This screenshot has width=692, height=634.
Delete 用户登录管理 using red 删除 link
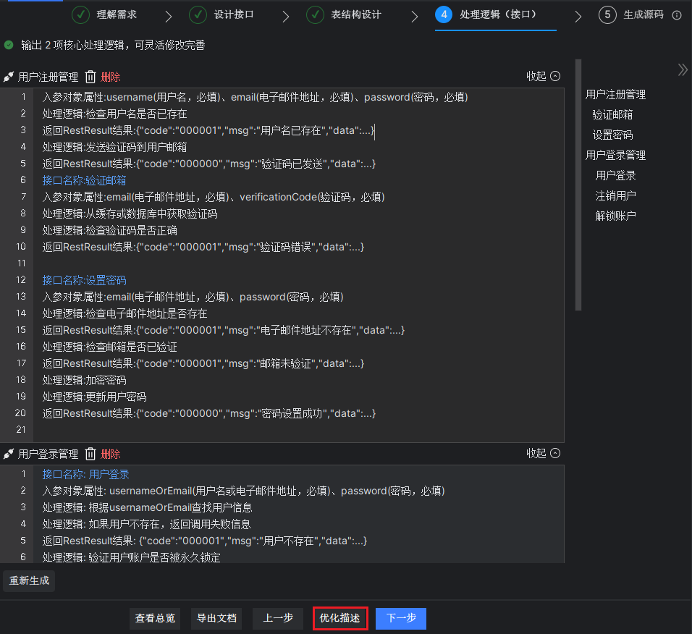(x=110, y=454)
